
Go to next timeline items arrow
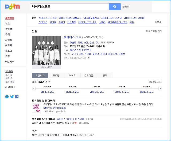point(160,88)
